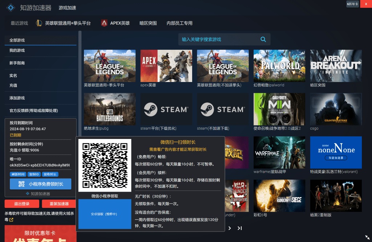Select 暗区突围 Arena Breakout thumbnail

pyautogui.click(x=336, y=66)
